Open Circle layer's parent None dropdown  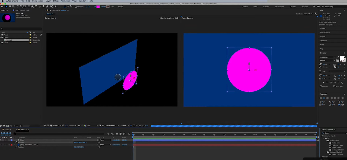[x=105, y=140]
